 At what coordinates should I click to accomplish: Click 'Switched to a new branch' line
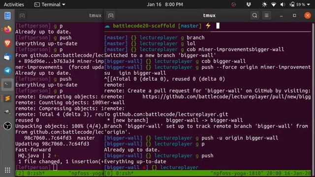[x=160, y=55]
